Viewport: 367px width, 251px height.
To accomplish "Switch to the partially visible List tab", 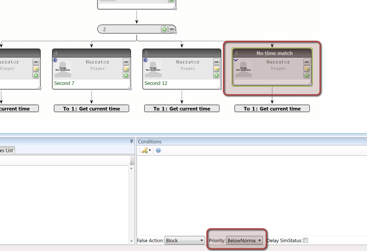I will click(7, 150).
